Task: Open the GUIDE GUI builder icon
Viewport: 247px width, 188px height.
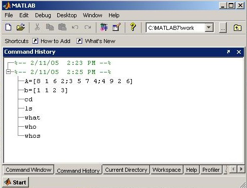Action: coord(117,27)
